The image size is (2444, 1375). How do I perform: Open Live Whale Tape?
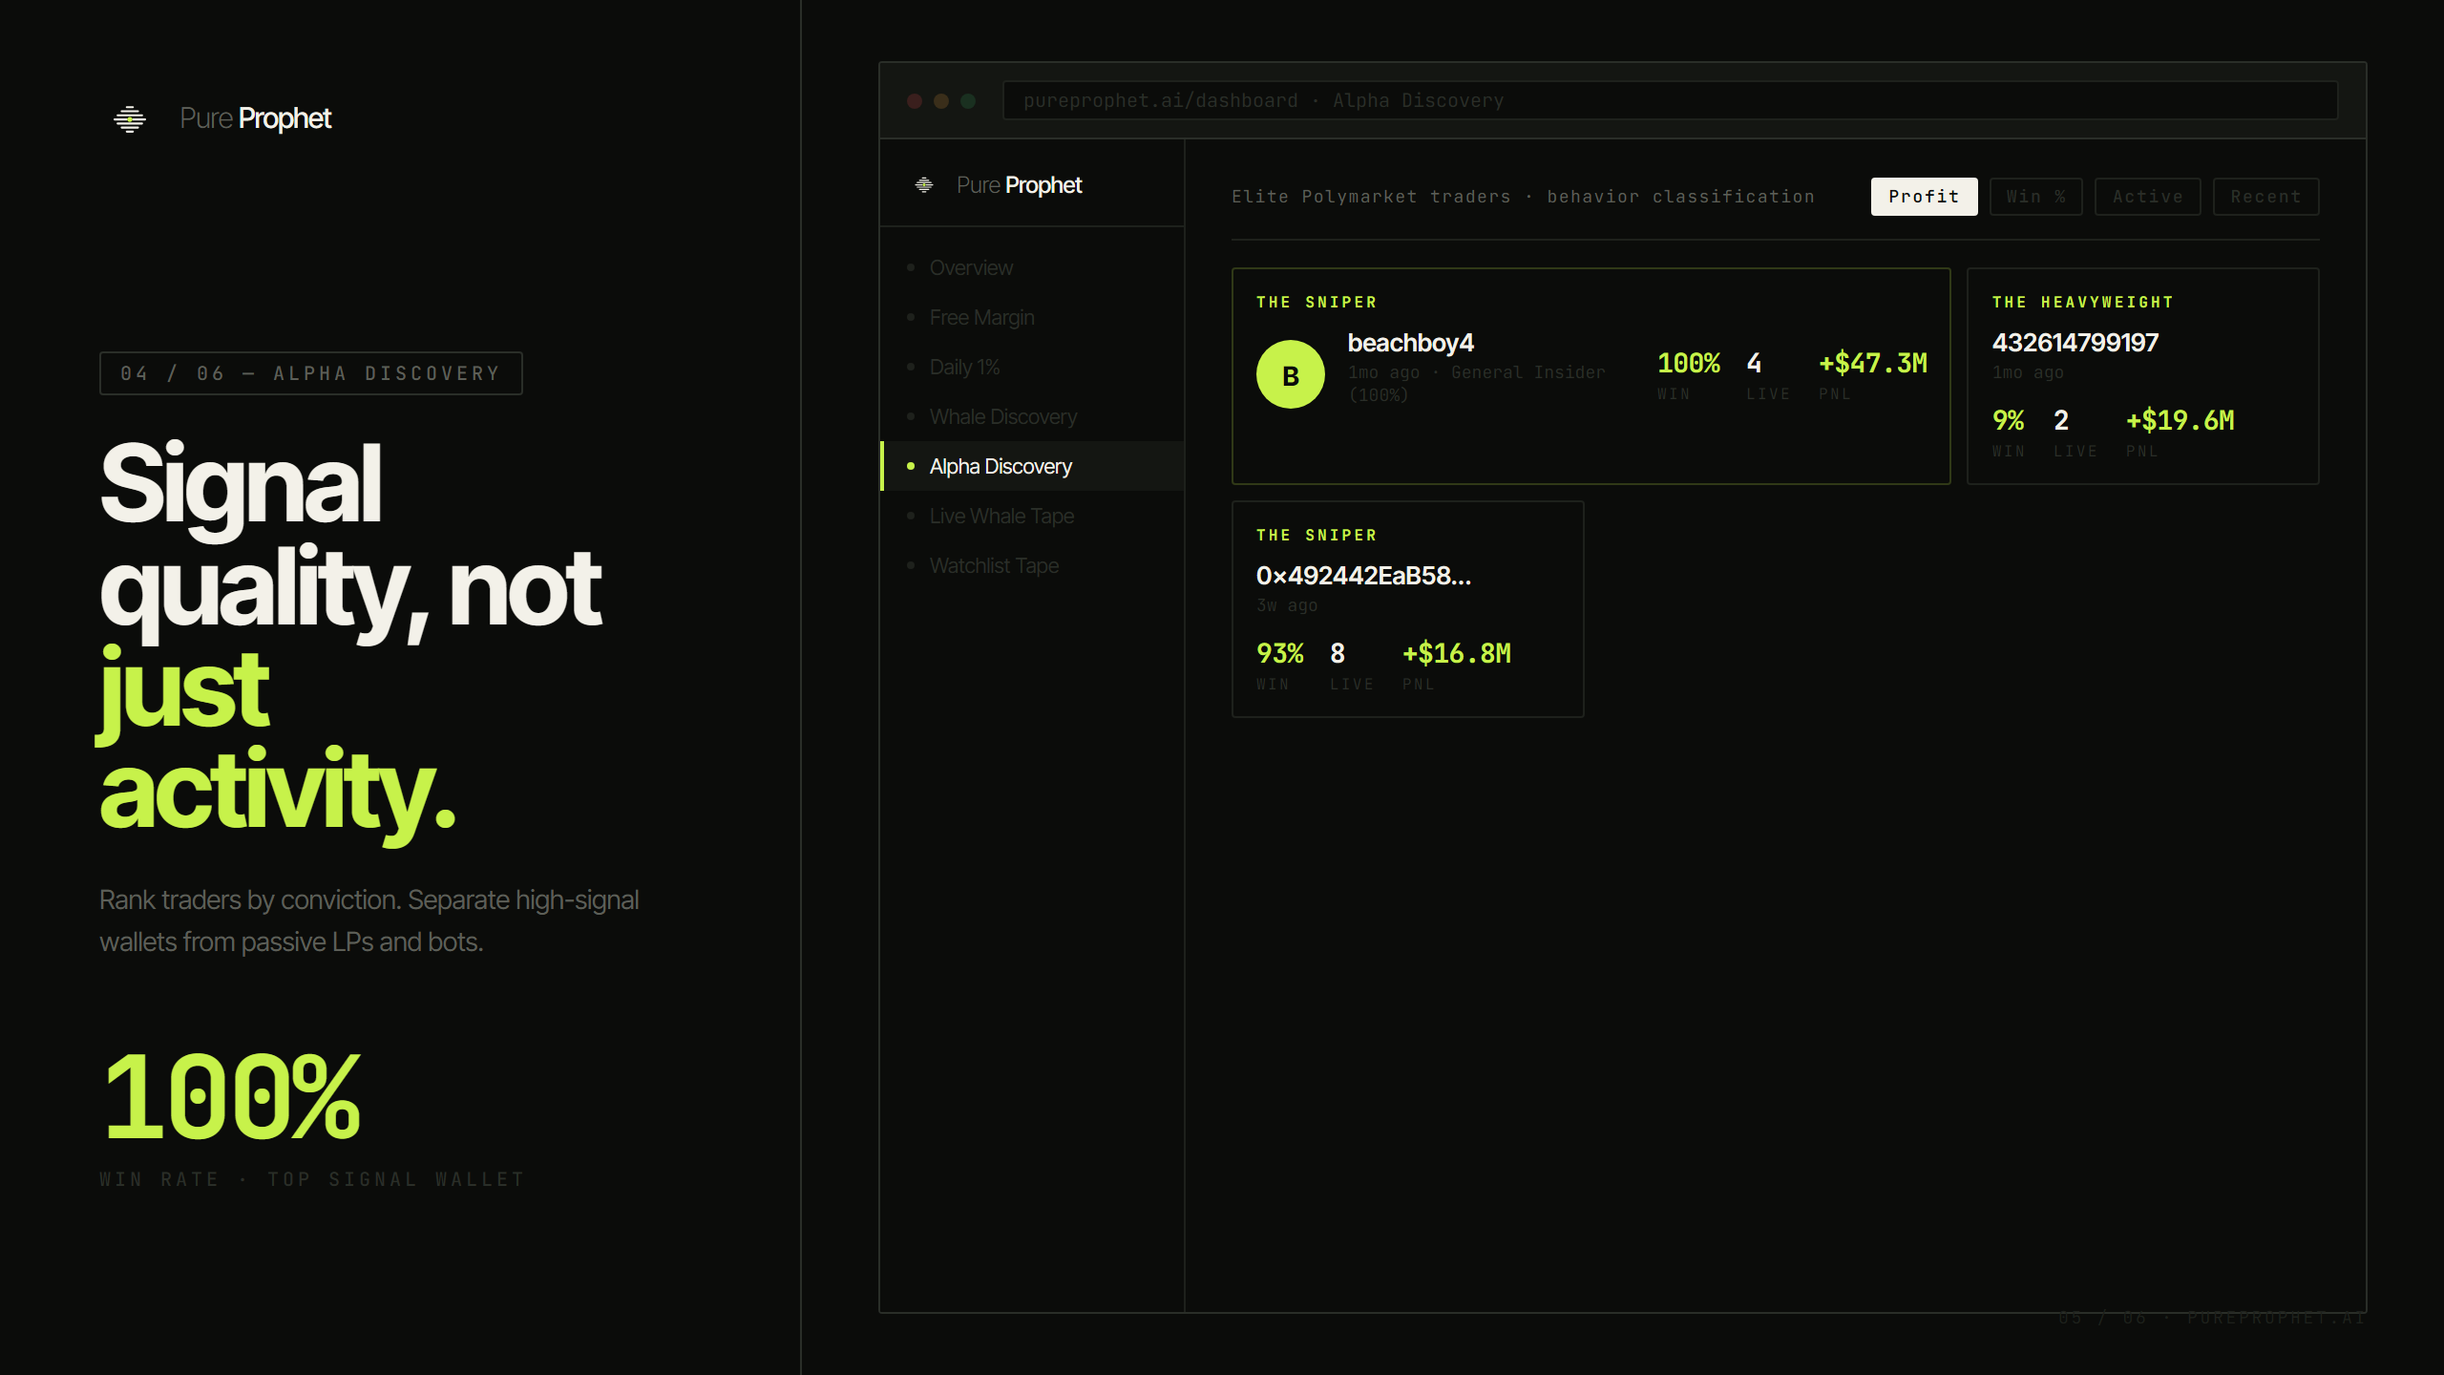tap(1001, 517)
